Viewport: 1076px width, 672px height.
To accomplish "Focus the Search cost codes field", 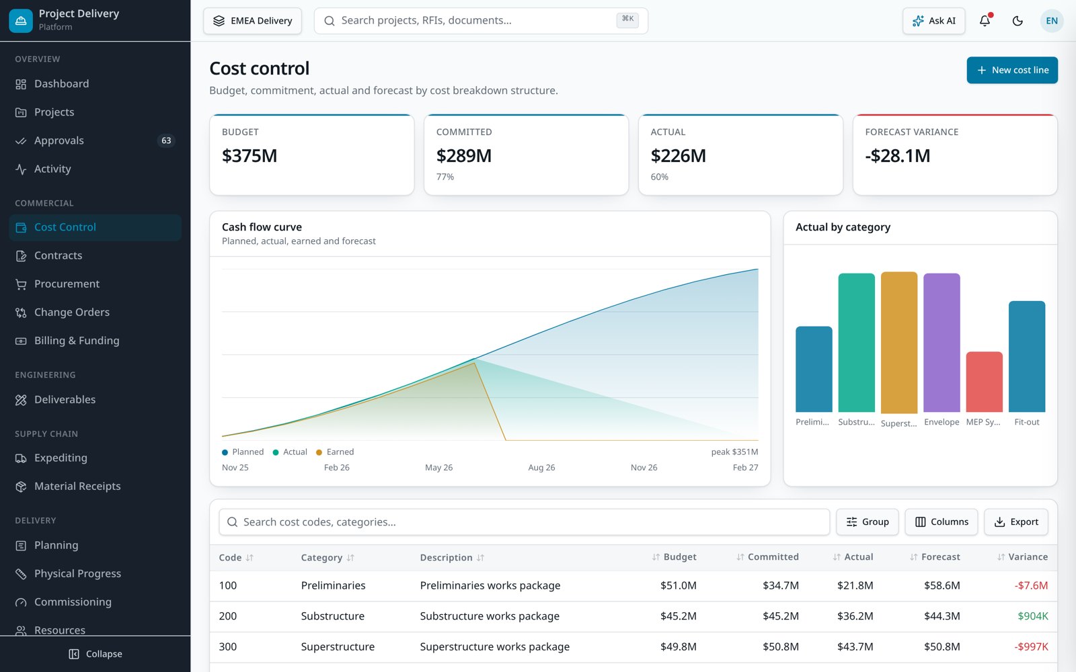I will 524,522.
